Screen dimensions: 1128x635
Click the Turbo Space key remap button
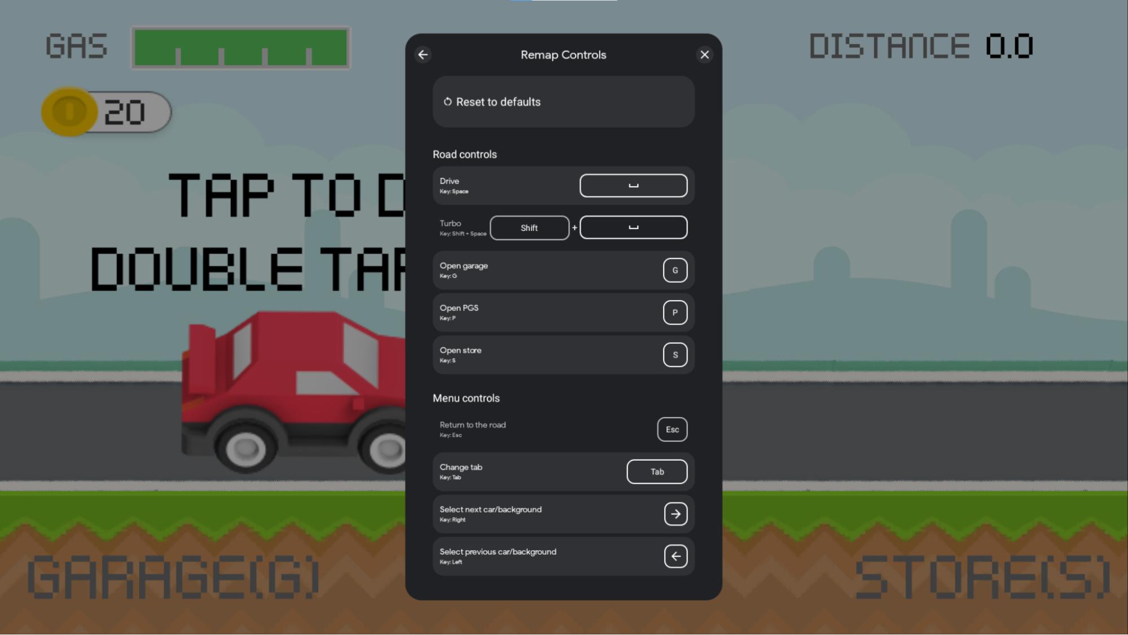coord(634,227)
